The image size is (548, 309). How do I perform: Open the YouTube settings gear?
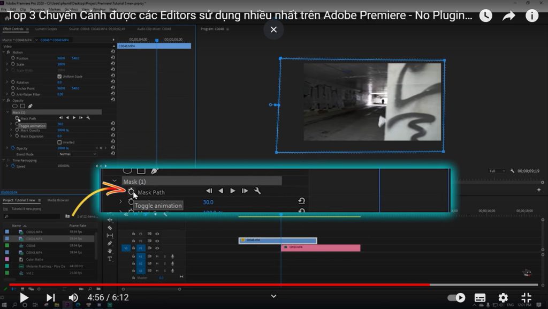pos(503,297)
